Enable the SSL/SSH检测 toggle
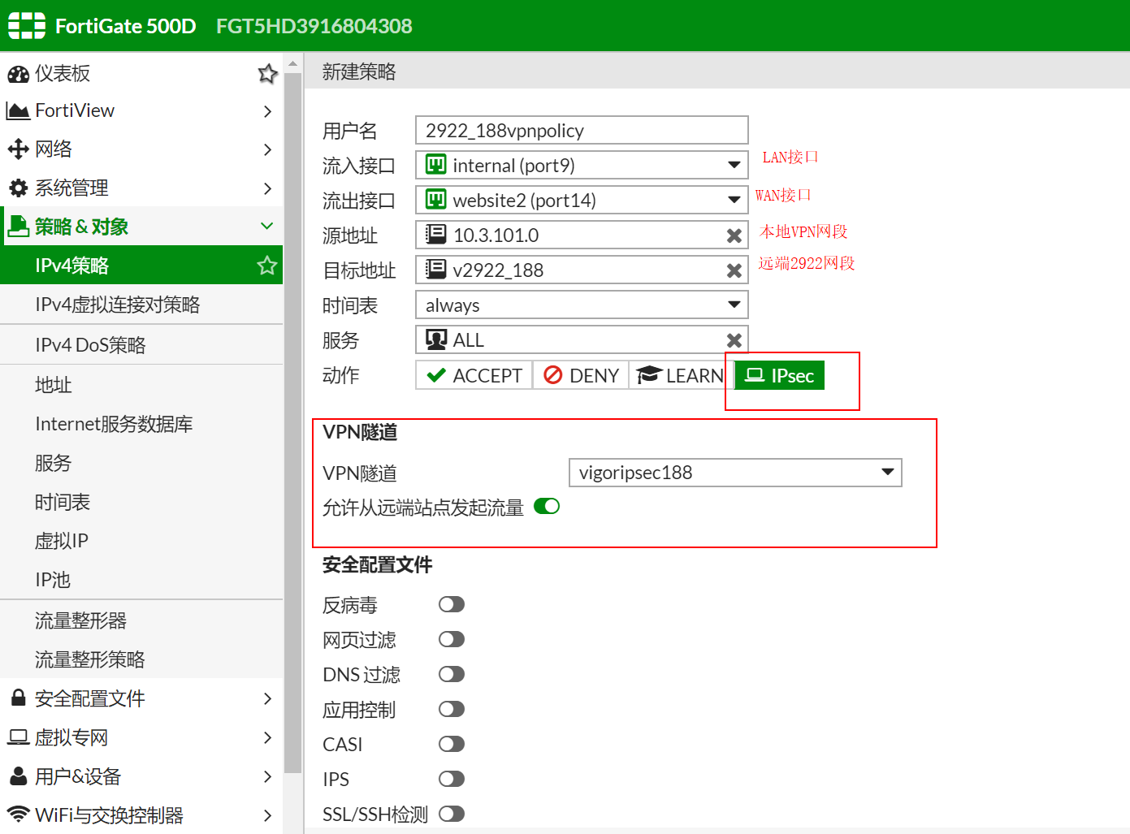1130x834 pixels. click(452, 814)
